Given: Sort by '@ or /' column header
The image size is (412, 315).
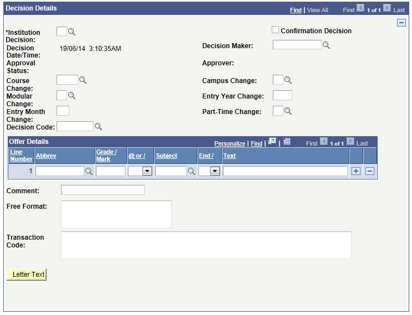Looking at the screenshot, I should (136, 156).
